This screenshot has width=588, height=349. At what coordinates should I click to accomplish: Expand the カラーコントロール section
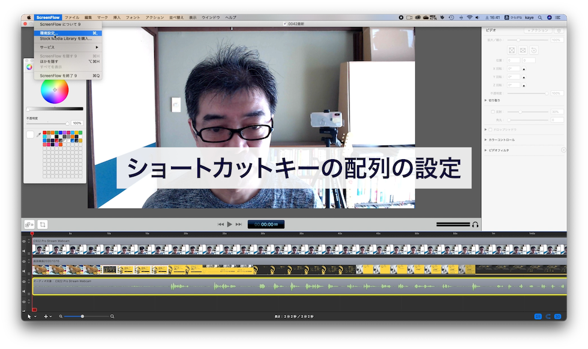tap(486, 140)
